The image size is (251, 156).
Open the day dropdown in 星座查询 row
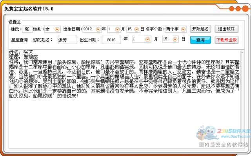click(175, 39)
